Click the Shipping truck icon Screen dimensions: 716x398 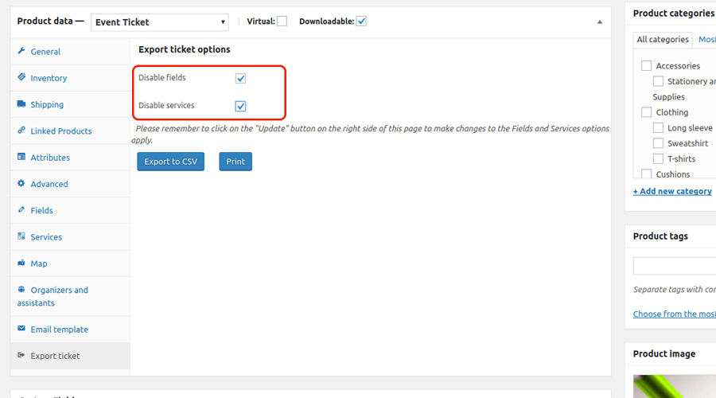21,103
